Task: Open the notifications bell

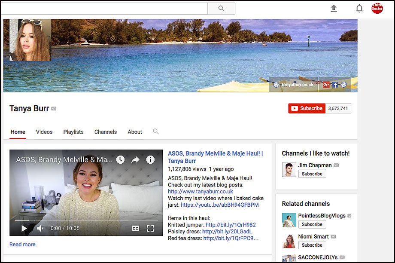Action: pos(359,9)
